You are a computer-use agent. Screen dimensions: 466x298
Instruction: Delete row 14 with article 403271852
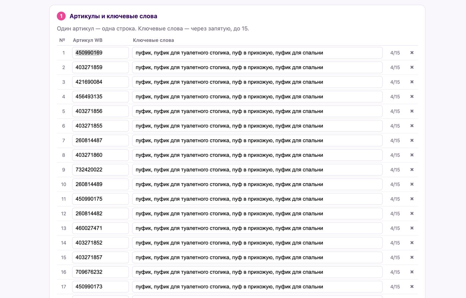pyautogui.click(x=412, y=243)
